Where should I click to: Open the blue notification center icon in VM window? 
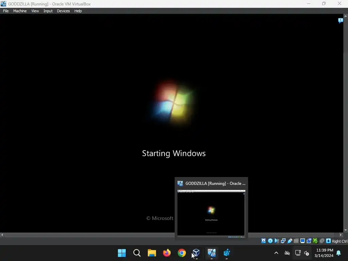341,20
